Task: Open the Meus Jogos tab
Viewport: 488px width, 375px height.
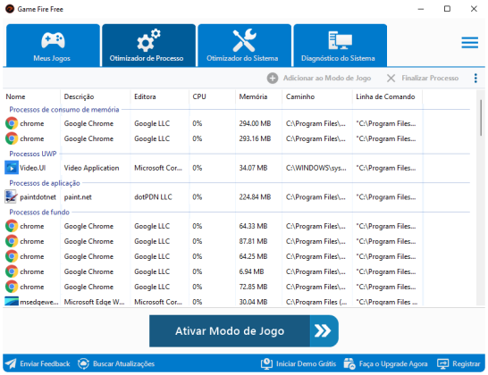Action: click(53, 46)
